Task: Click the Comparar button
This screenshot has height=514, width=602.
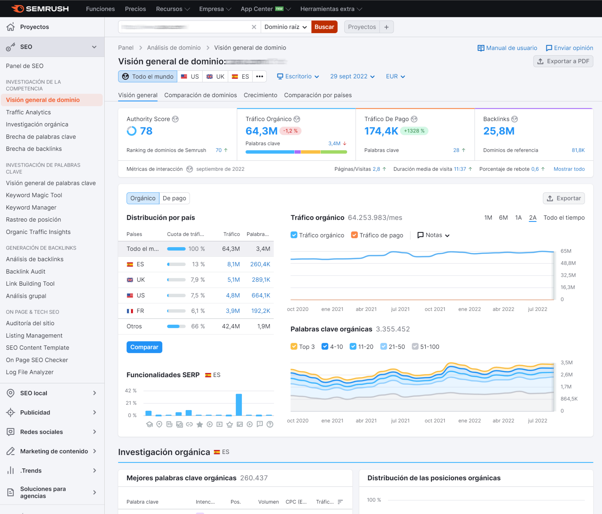Action: click(x=144, y=347)
